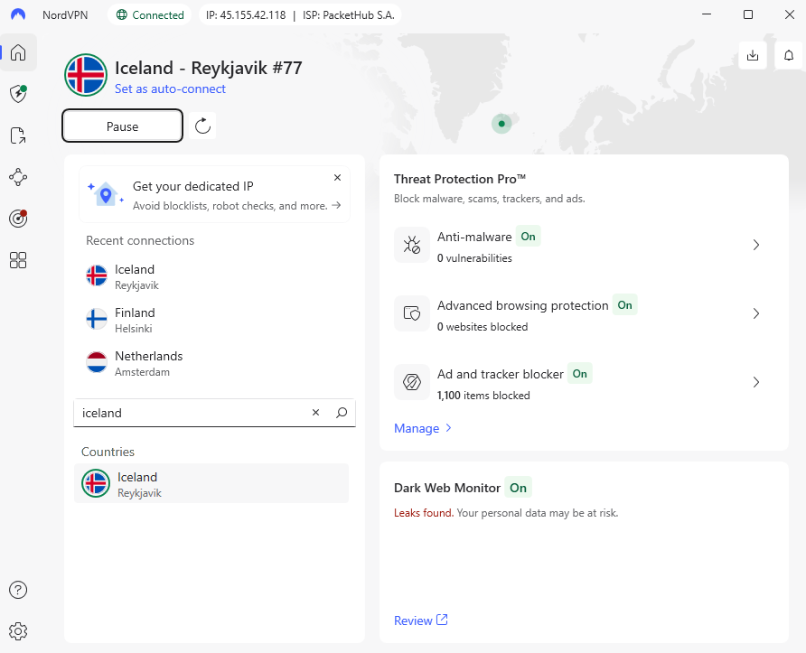Pause the VPN connection
The height and width of the screenshot is (653, 806).
point(122,126)
